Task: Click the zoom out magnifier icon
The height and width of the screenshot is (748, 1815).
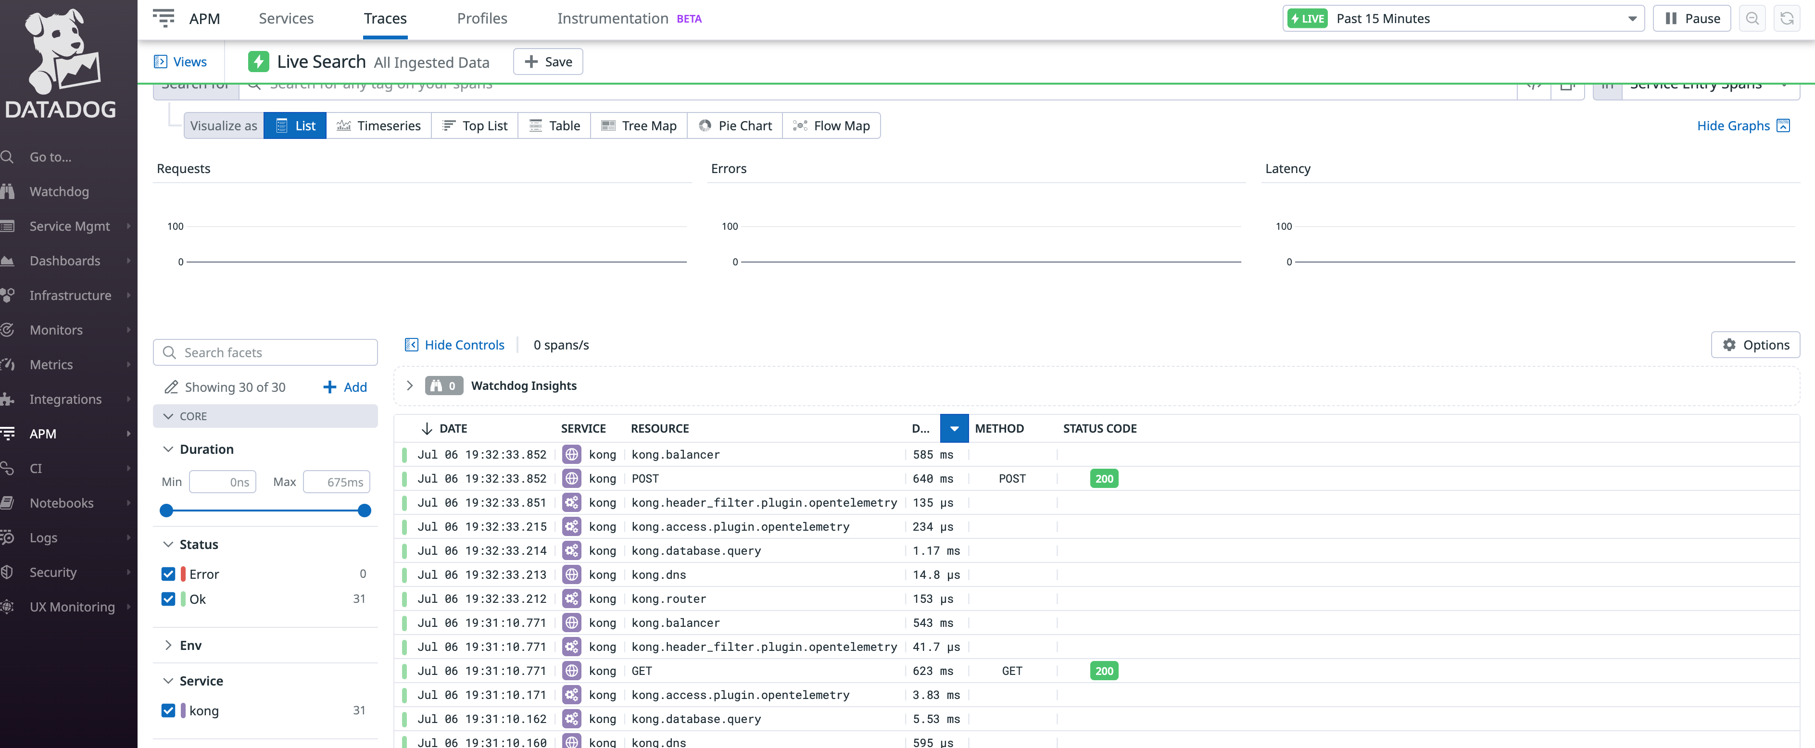Action: pyautogui.click(x=1752, y=18)
